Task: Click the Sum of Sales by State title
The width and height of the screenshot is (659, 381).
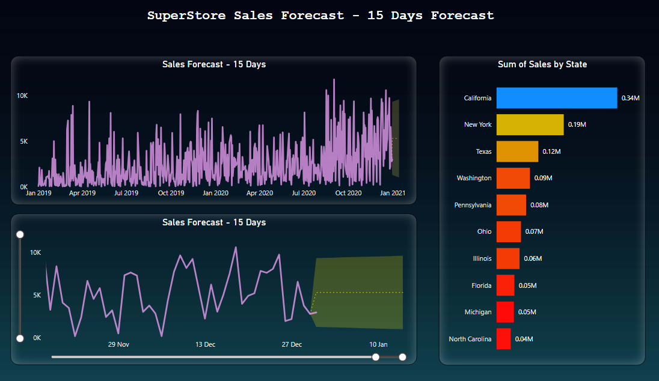Action: point(542,64)
